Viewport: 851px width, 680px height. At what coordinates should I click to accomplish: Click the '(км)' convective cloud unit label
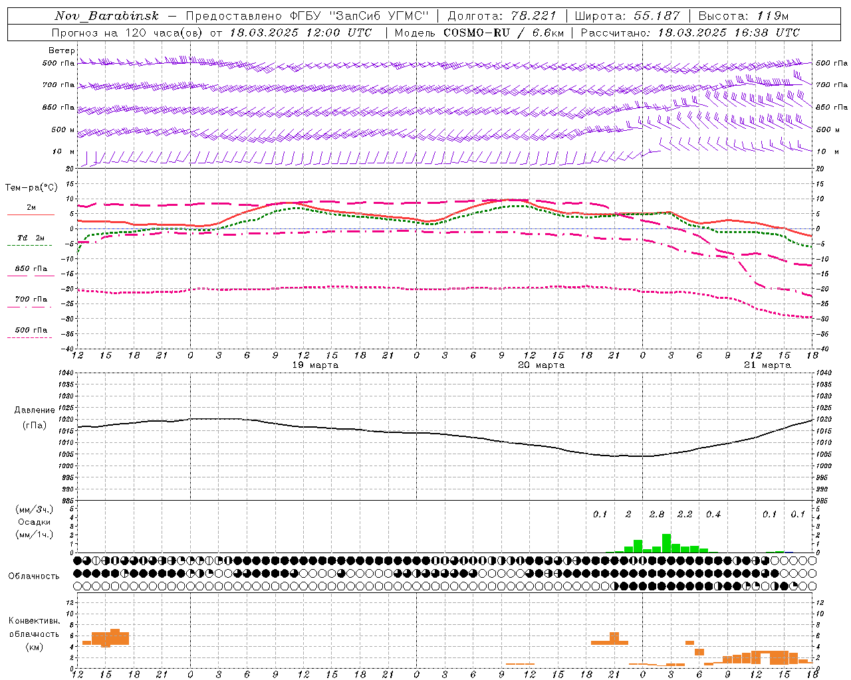coord(34,647)
